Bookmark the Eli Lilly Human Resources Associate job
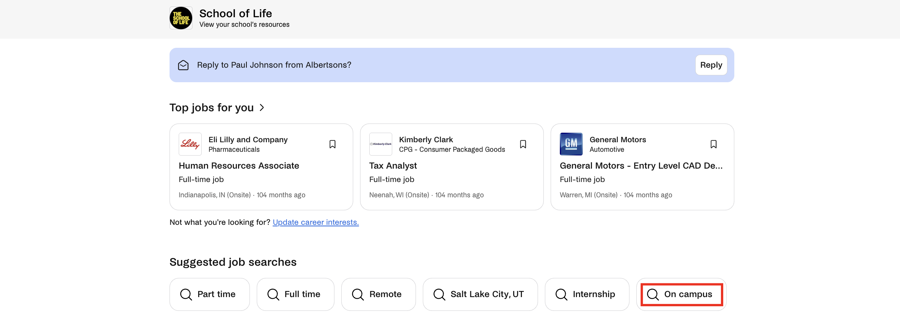This screenshot has height=325, width=900. (333, 144)
